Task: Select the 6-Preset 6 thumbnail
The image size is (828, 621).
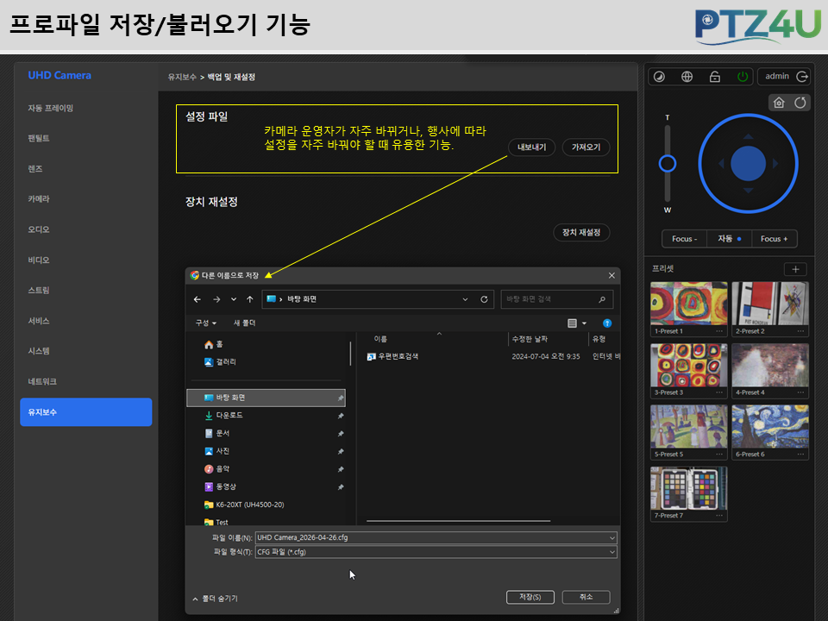Action: pos(770,427)
